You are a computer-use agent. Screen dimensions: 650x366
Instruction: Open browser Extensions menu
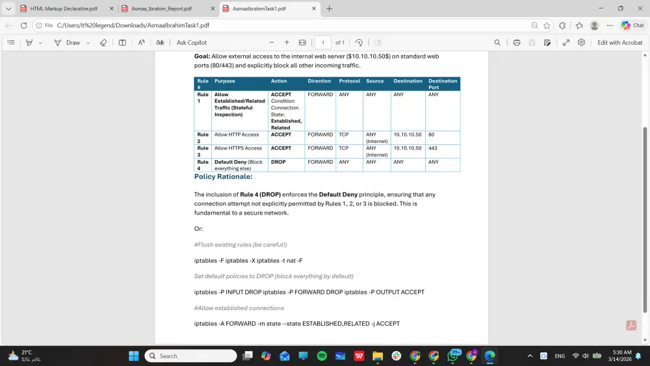point(562,25)
